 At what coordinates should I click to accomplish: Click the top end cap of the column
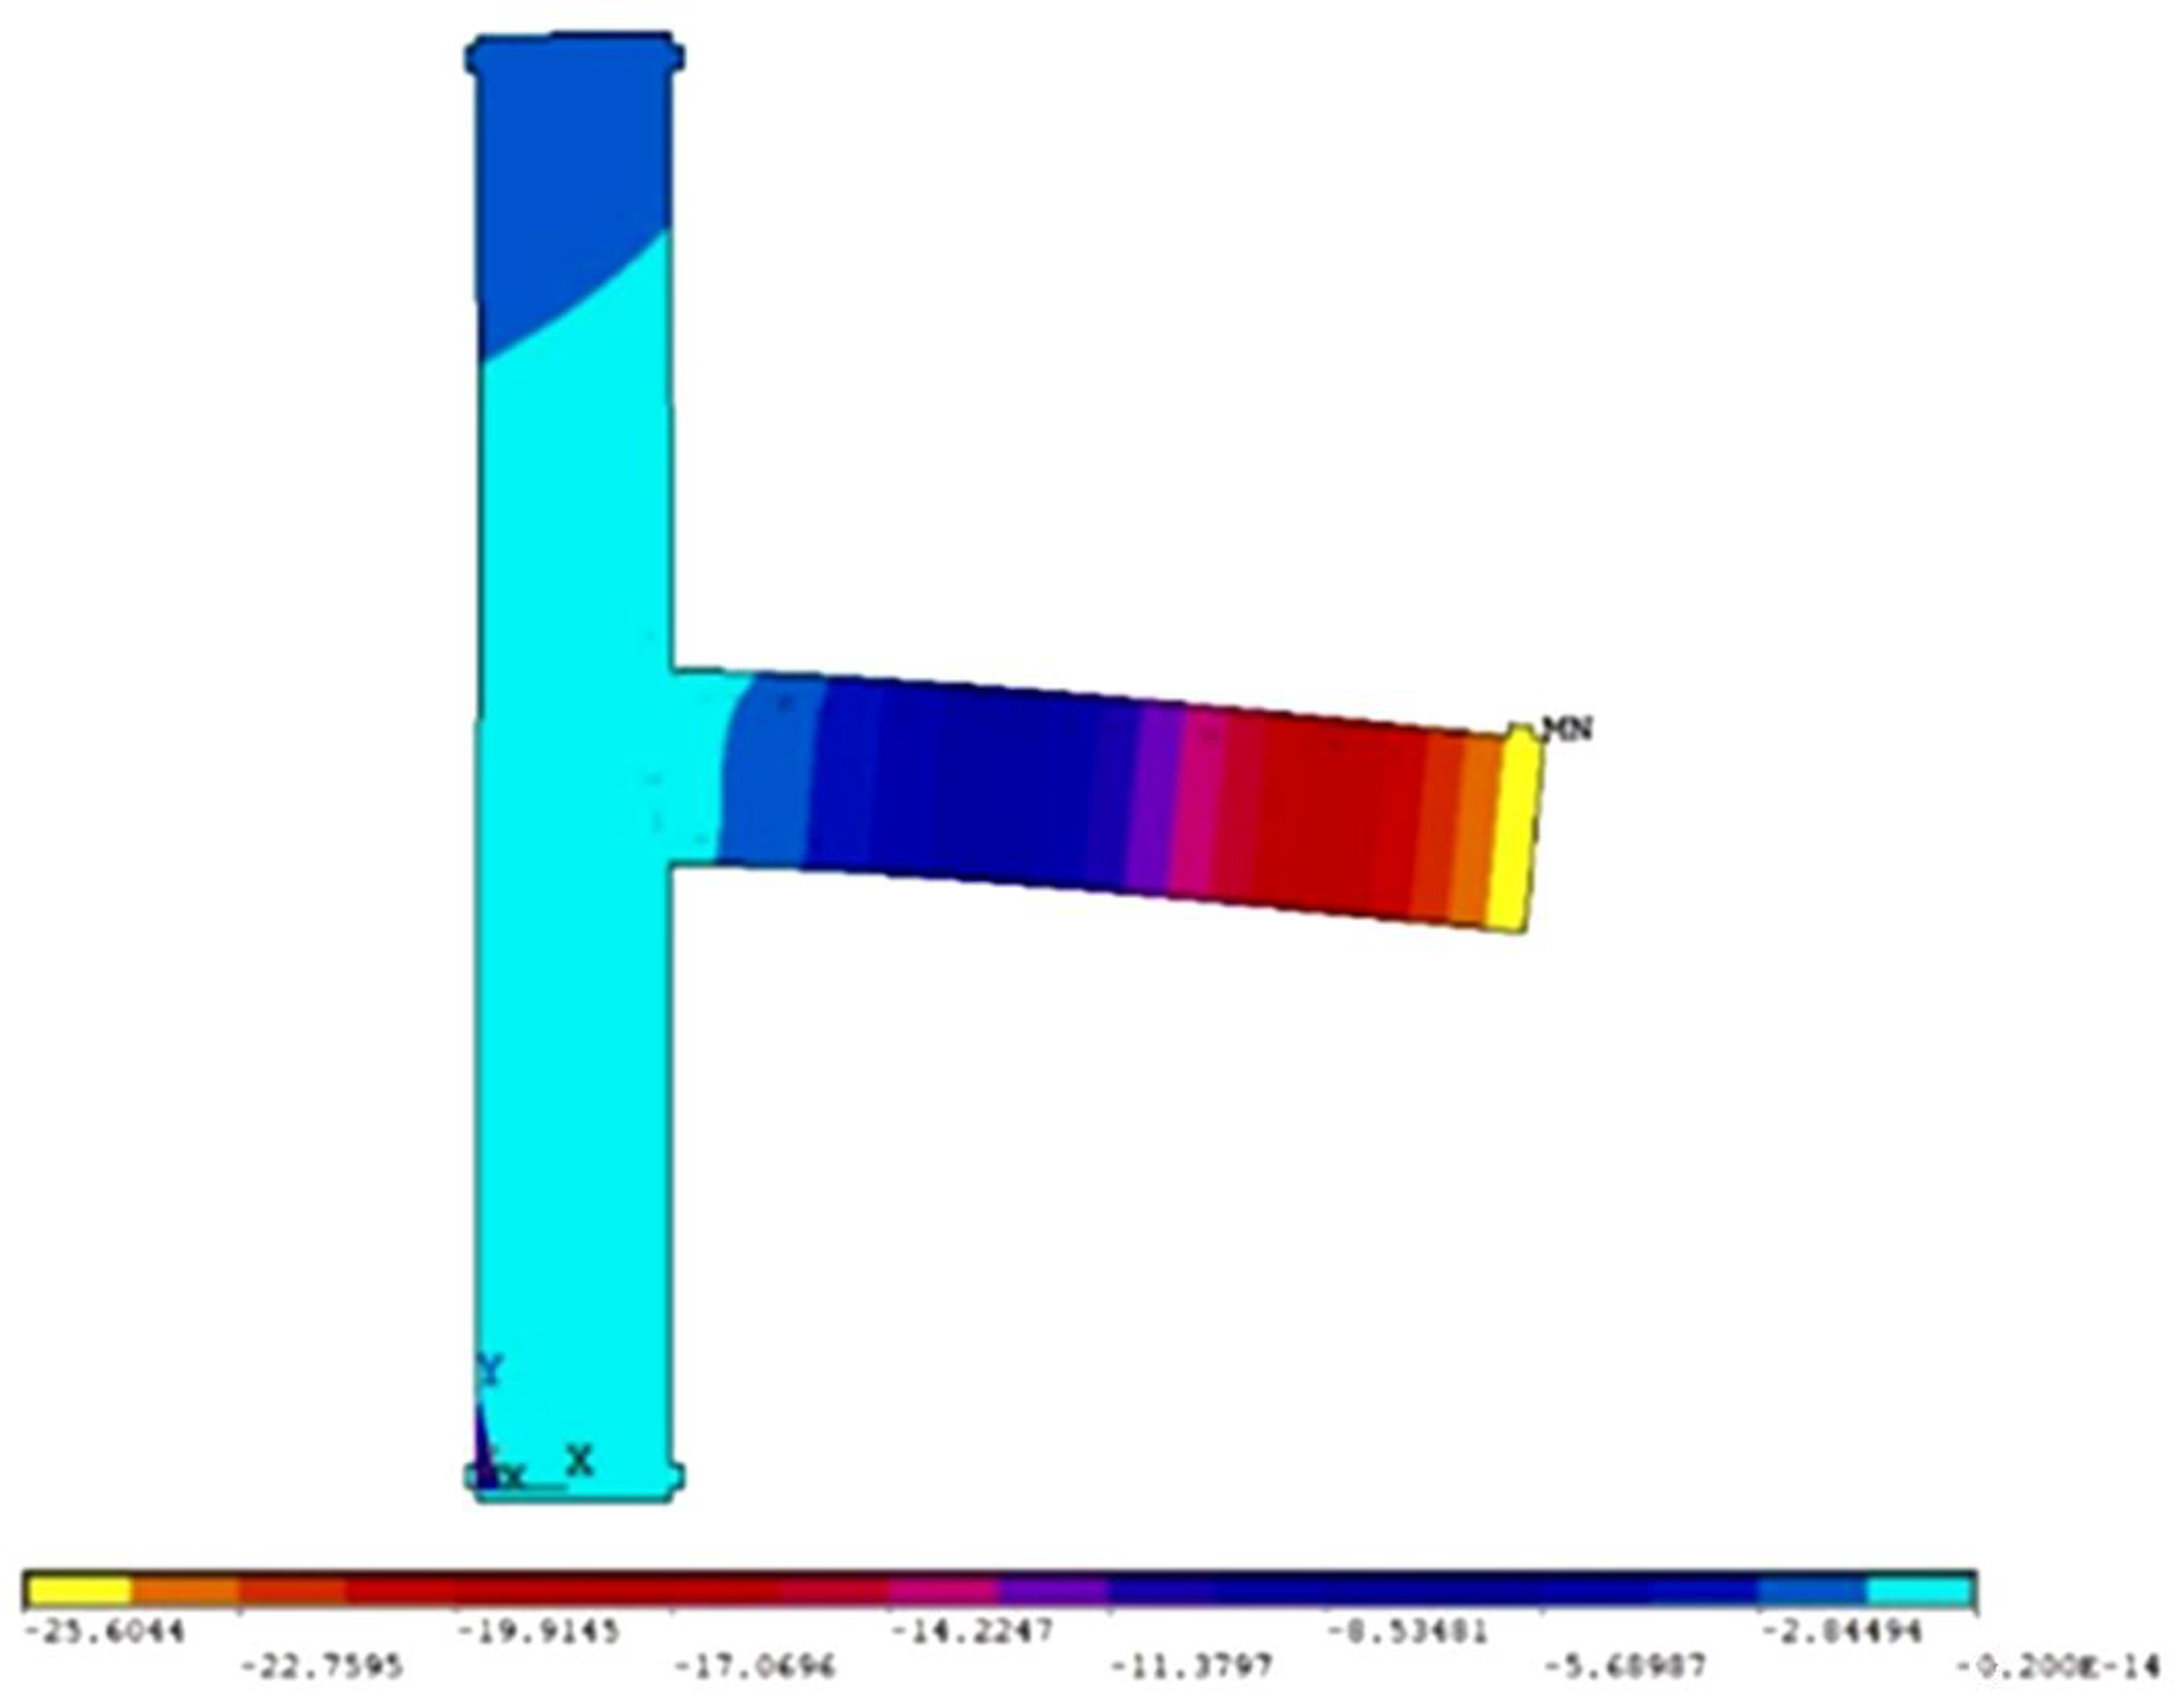(x=574, y=52)
